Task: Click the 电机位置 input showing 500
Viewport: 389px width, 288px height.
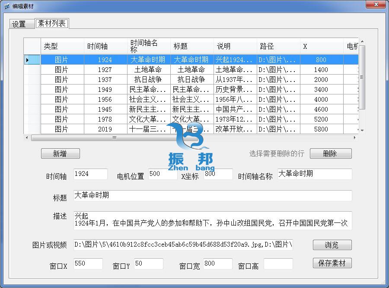Action: [162, 174]
